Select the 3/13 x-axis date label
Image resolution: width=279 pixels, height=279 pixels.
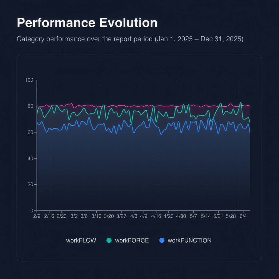tap(97, 216)
